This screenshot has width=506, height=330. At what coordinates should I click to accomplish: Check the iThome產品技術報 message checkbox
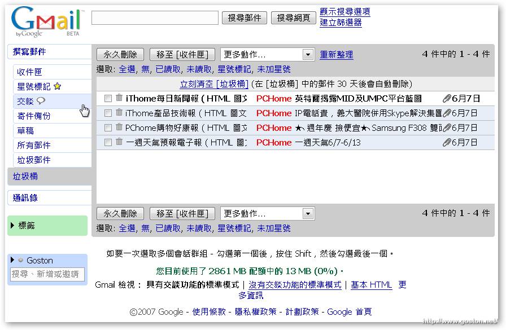tap(108, 113)
